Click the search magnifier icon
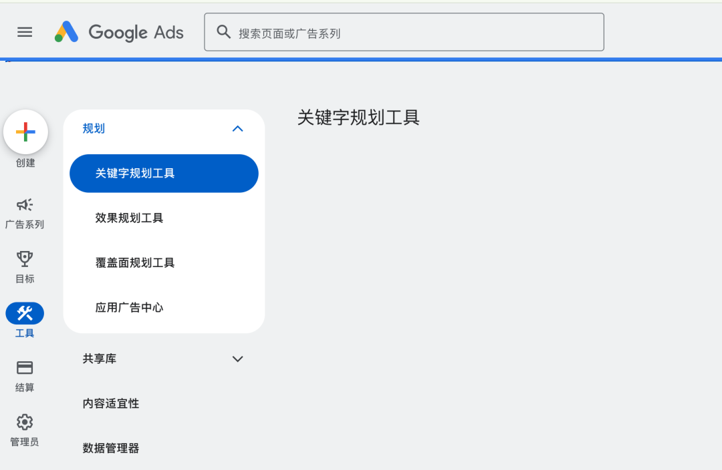 click(224, 32)
